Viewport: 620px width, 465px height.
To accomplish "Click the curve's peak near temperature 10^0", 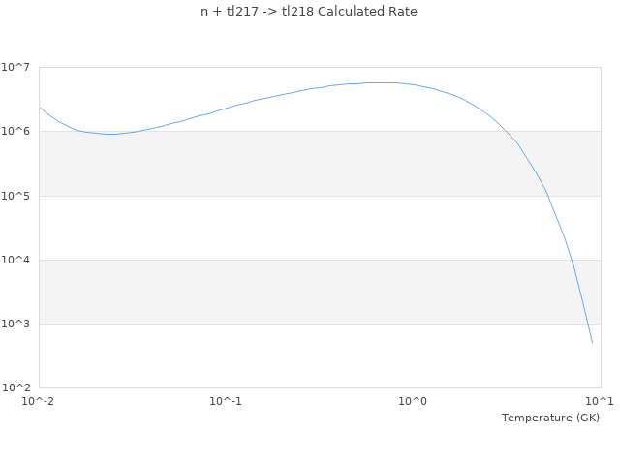I will (381, 82).
